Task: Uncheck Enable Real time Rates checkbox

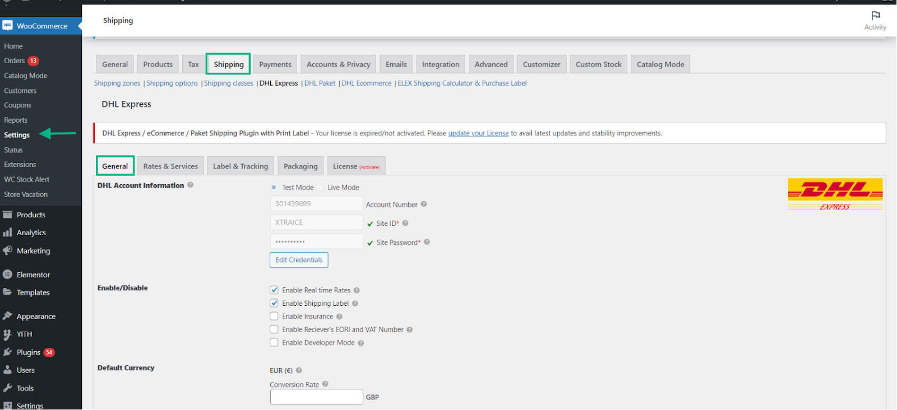Action: (274, 290)
